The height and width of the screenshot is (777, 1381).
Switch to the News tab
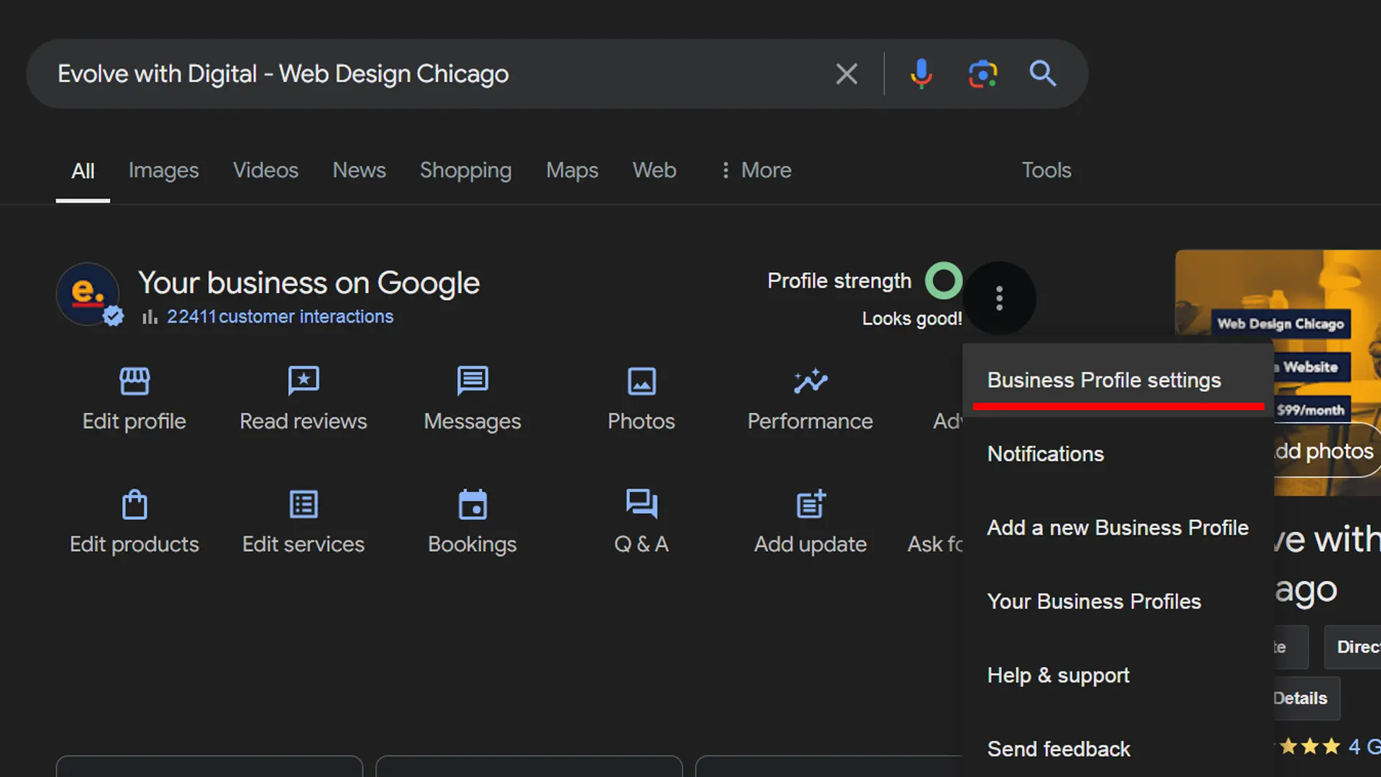pyautogui.click(x=359, y=171)
